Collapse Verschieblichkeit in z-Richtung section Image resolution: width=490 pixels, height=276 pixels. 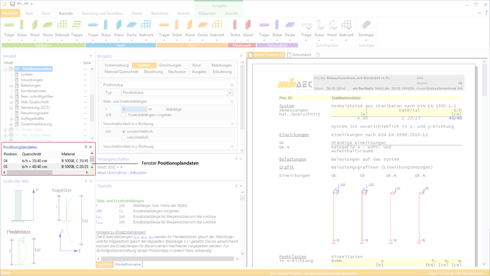232,124
